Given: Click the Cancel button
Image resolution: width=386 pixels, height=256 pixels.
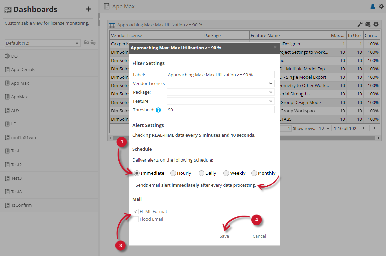Looking at the screenshot, I should coord(259,236).
